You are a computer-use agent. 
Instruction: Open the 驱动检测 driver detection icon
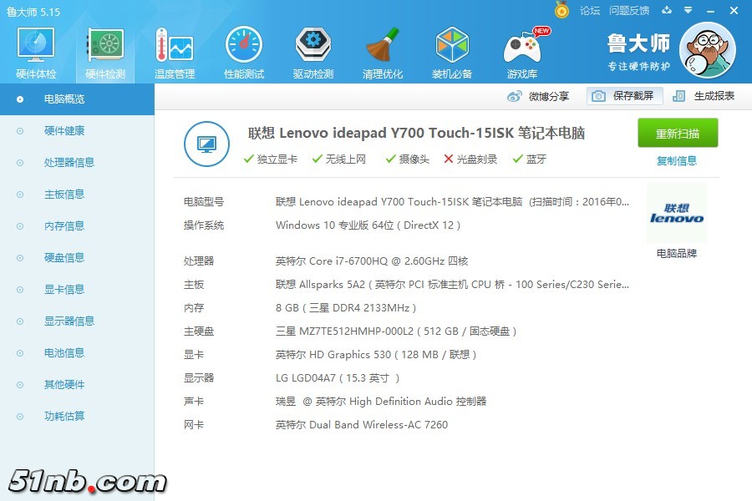click(x=313, y=52)
